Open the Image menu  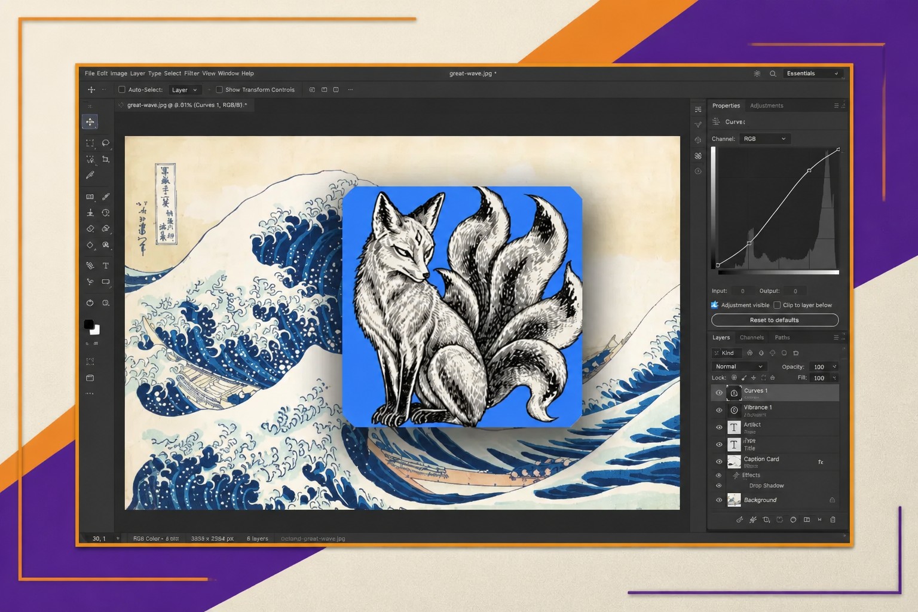[118, 74]
